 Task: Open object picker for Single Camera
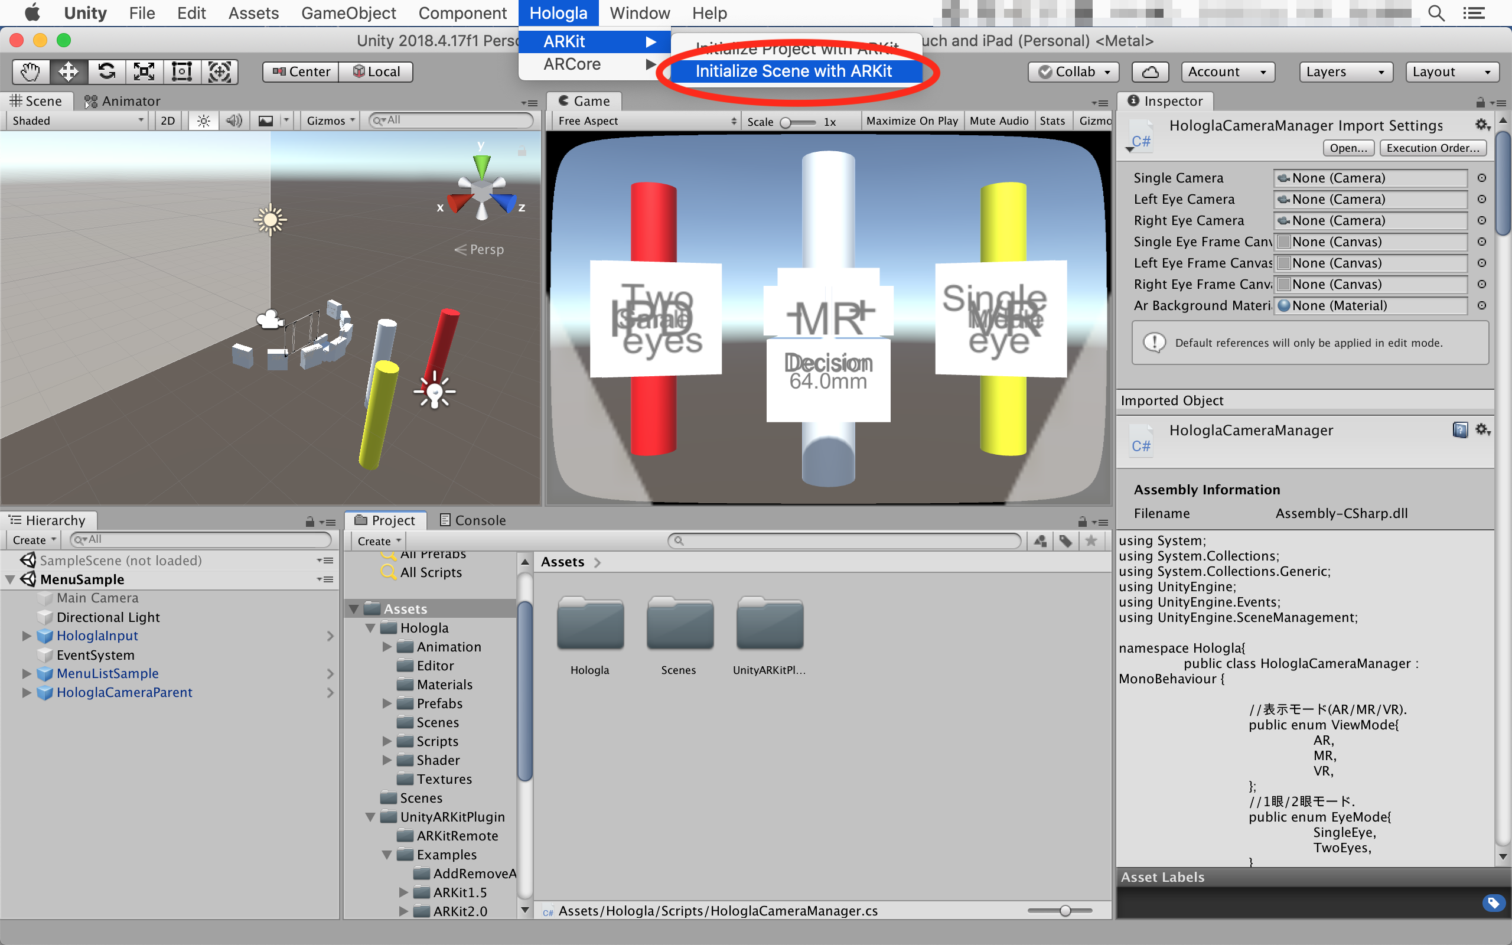click(1481, 178)
